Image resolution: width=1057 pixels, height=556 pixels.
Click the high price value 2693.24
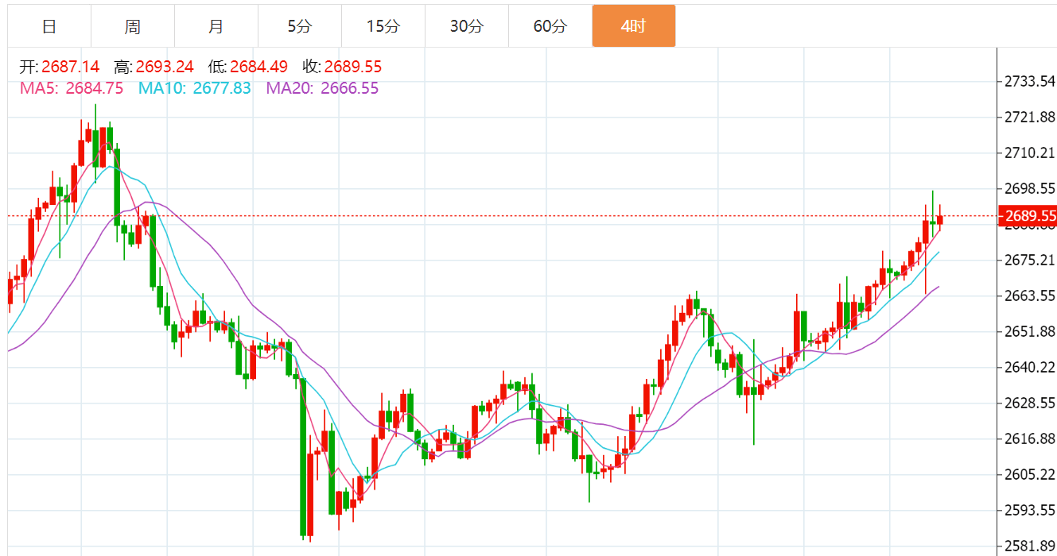click(x=165, y=67)
